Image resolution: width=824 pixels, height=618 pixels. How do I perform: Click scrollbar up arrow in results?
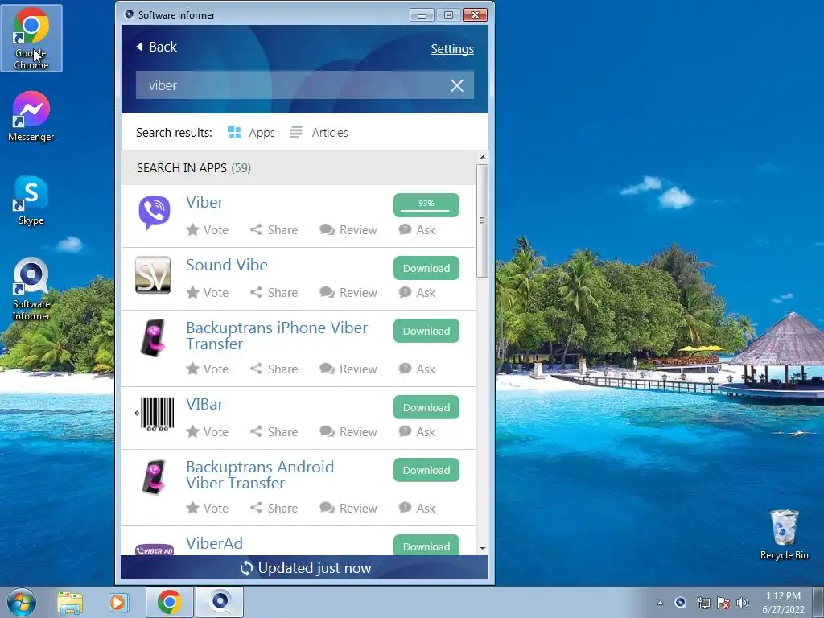(x=483, y=157)
